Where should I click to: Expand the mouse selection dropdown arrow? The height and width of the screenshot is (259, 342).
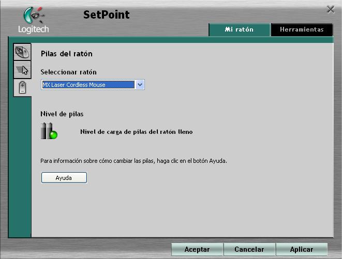coord(140,85)
